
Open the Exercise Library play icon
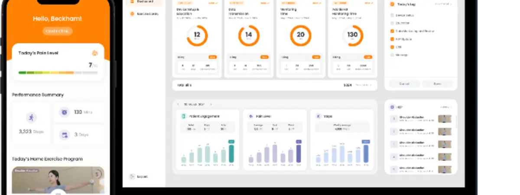click(132, 14)
